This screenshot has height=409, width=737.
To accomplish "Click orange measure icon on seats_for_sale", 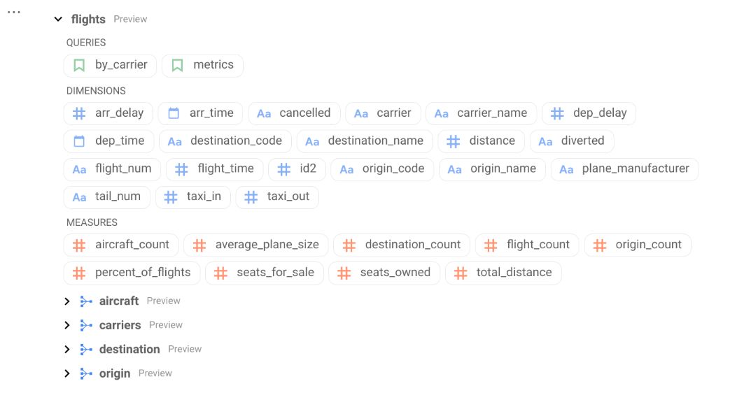I will point(220,273).
